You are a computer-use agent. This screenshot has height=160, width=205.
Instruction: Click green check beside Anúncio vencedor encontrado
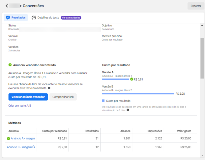click(10, 65)
